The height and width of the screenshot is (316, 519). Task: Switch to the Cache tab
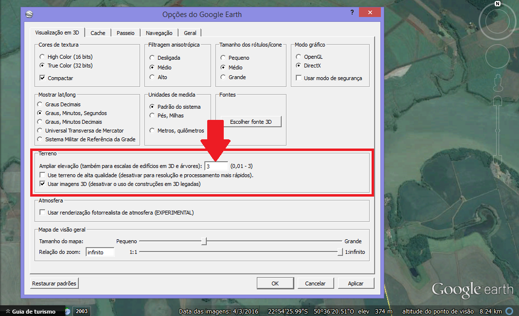point(98,33)
